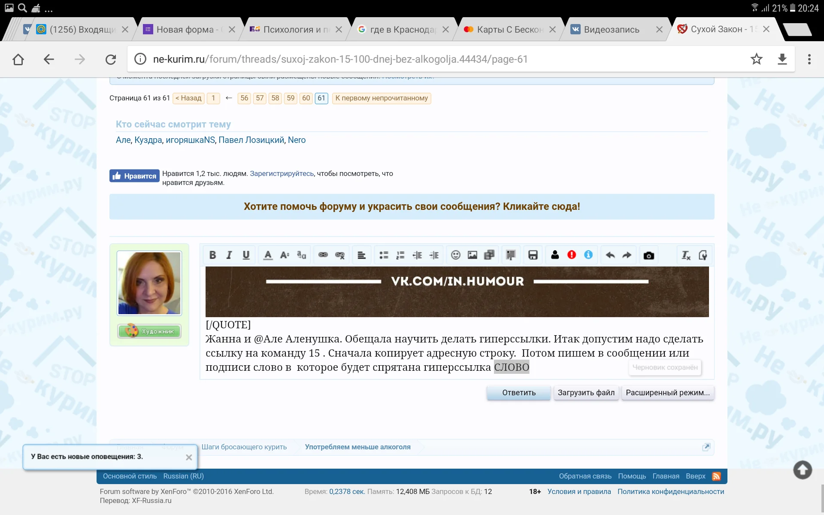824x515 pixels.
Task: Undo the last editor change
Action: tap(611, 254)
